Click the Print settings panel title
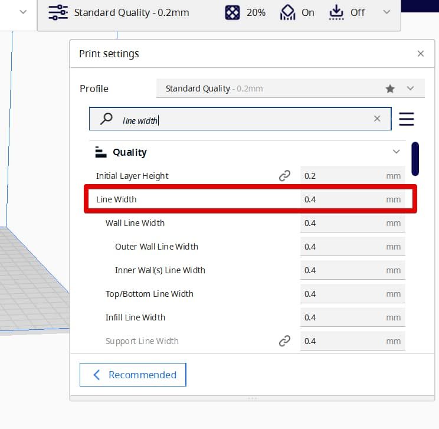 109,54
